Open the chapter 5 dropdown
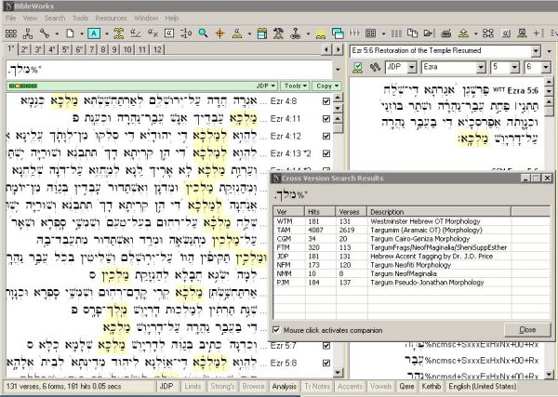This screenshot has width=558, height=397. click(x=514, y=67)
